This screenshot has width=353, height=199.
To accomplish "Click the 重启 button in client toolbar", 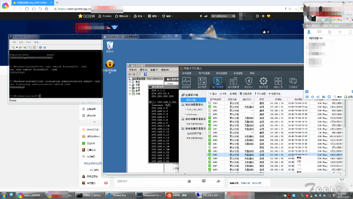I will point(213,94).
